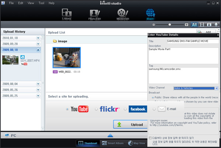The height and width of the screenshot is (148, 221).
Task: Select E-mail radio button
Action: pos(154,109)
